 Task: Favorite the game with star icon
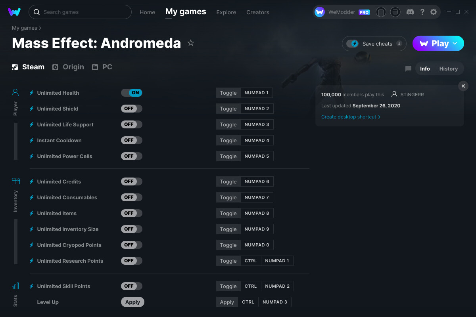tap(191, 43)
